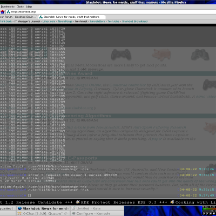216x216 pixels.
Task: Click the Slashdot favicon in address bar
Action: click(x=9, y=12)
